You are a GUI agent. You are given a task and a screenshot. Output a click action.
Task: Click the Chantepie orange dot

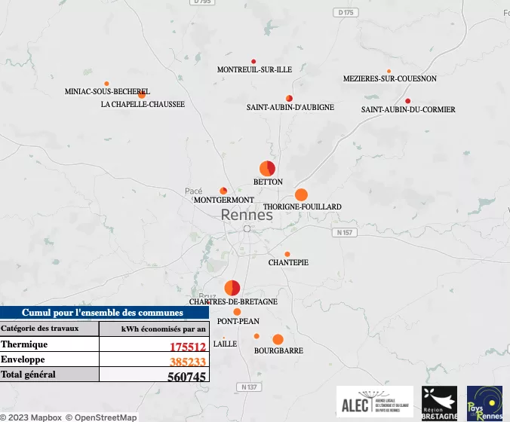coord(287,254)
